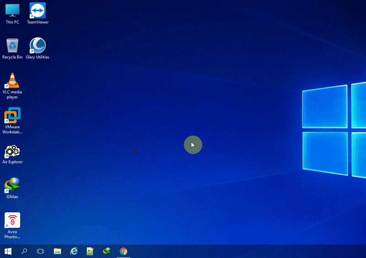Select the This PC desktop icon

[x=12, y=13]
